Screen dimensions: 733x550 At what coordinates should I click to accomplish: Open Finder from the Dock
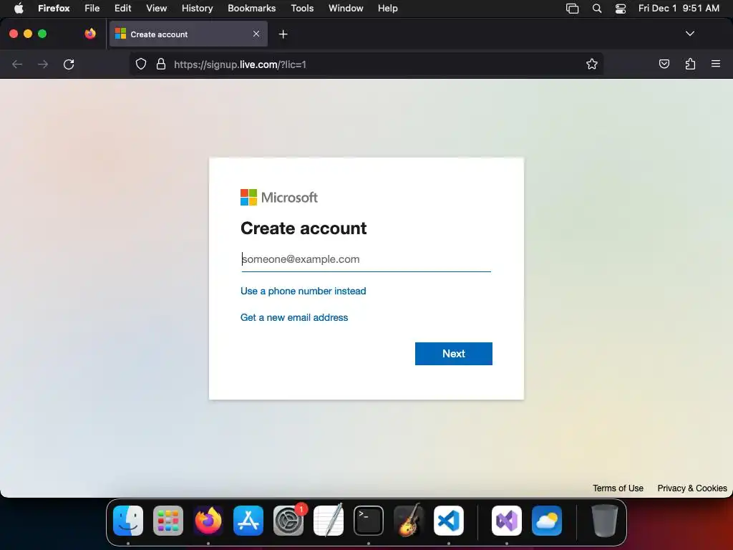128,521
